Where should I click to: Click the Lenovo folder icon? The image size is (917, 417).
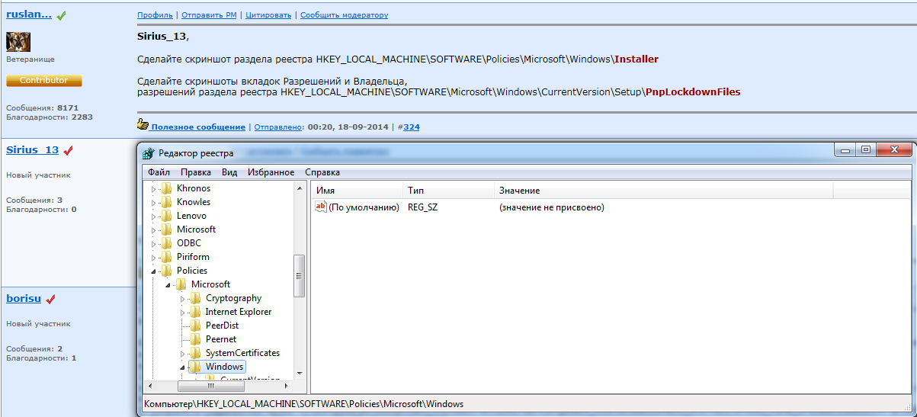pyautogui.click(x=166, y=216)
